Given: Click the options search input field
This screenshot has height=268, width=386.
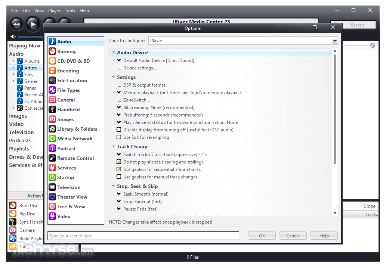Looking at the screenshot, I should click(143, 236).
